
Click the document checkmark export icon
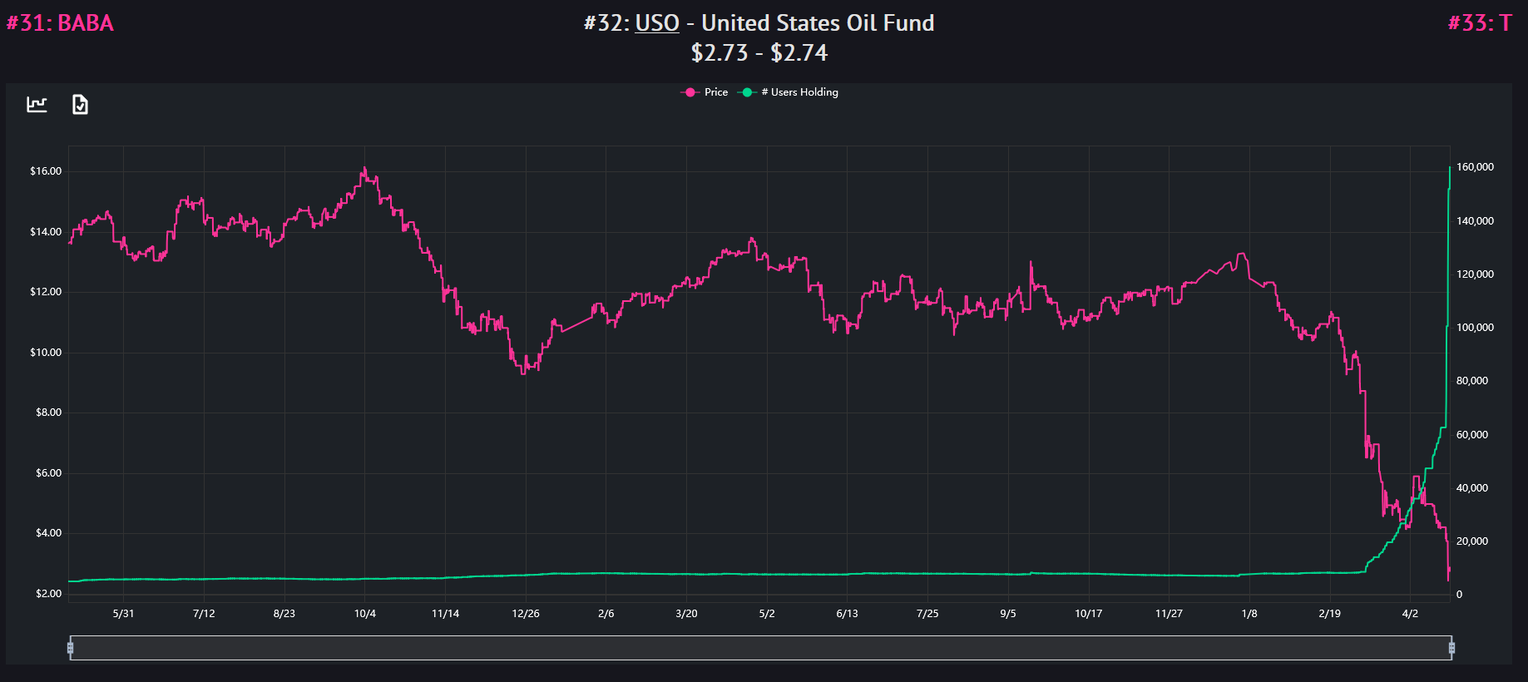coord(80,105)
